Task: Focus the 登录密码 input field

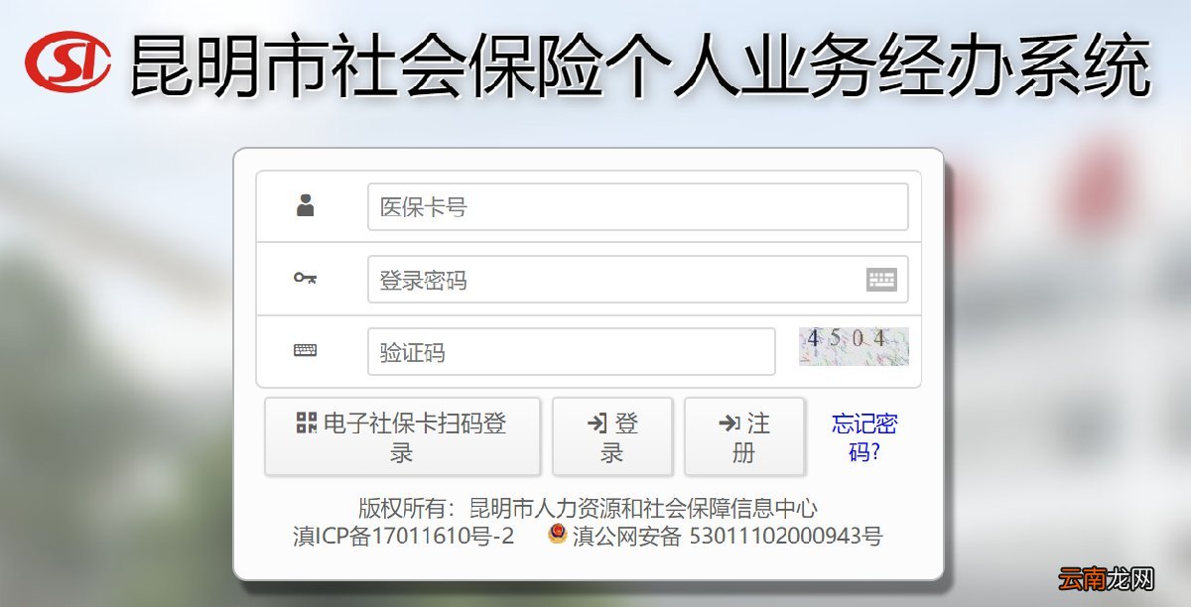Action: tap(638, 280)
